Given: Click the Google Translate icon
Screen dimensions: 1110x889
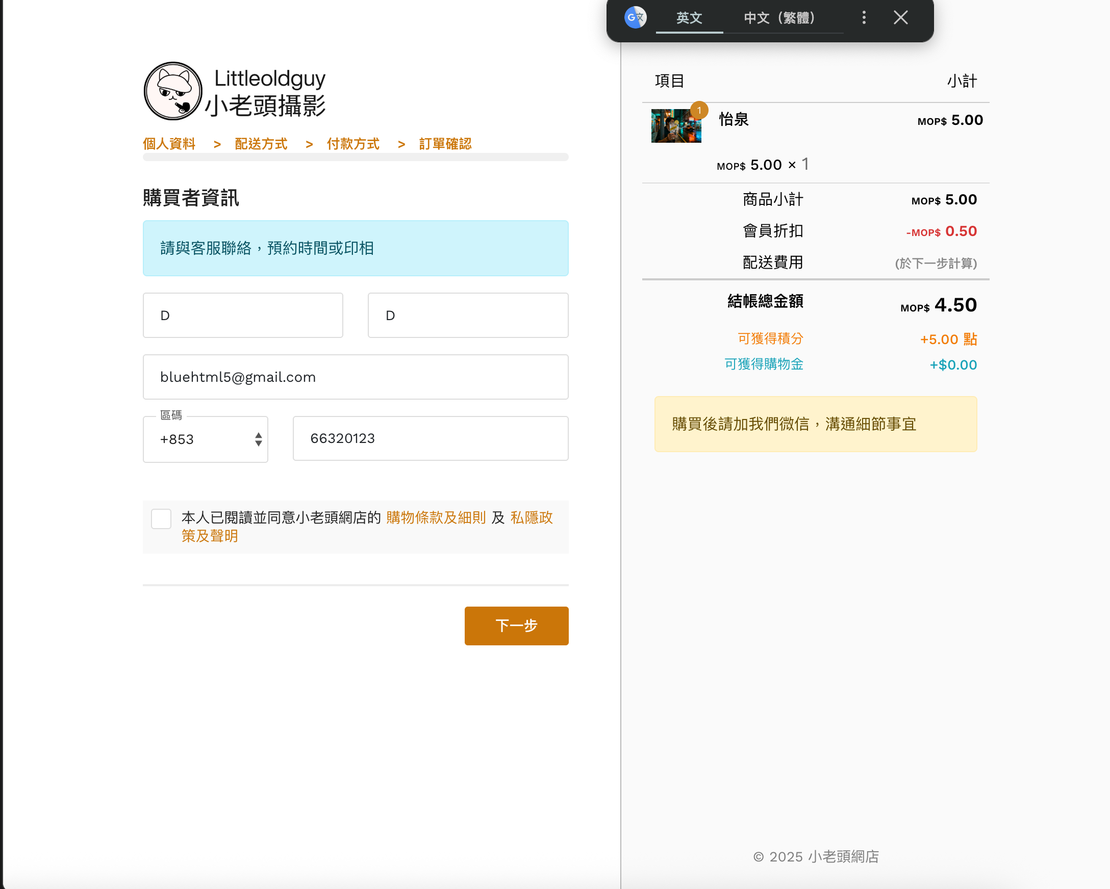Looking at the screenshot, I should click(635, 18).
